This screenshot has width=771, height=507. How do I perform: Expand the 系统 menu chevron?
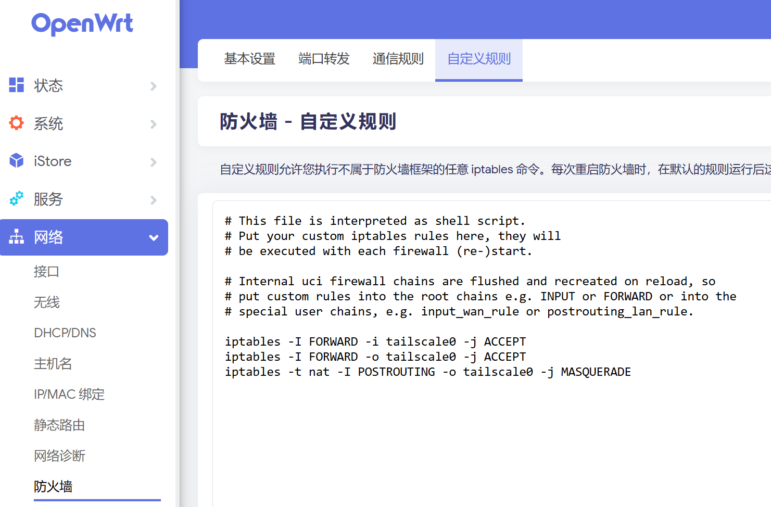click(153, 124)
